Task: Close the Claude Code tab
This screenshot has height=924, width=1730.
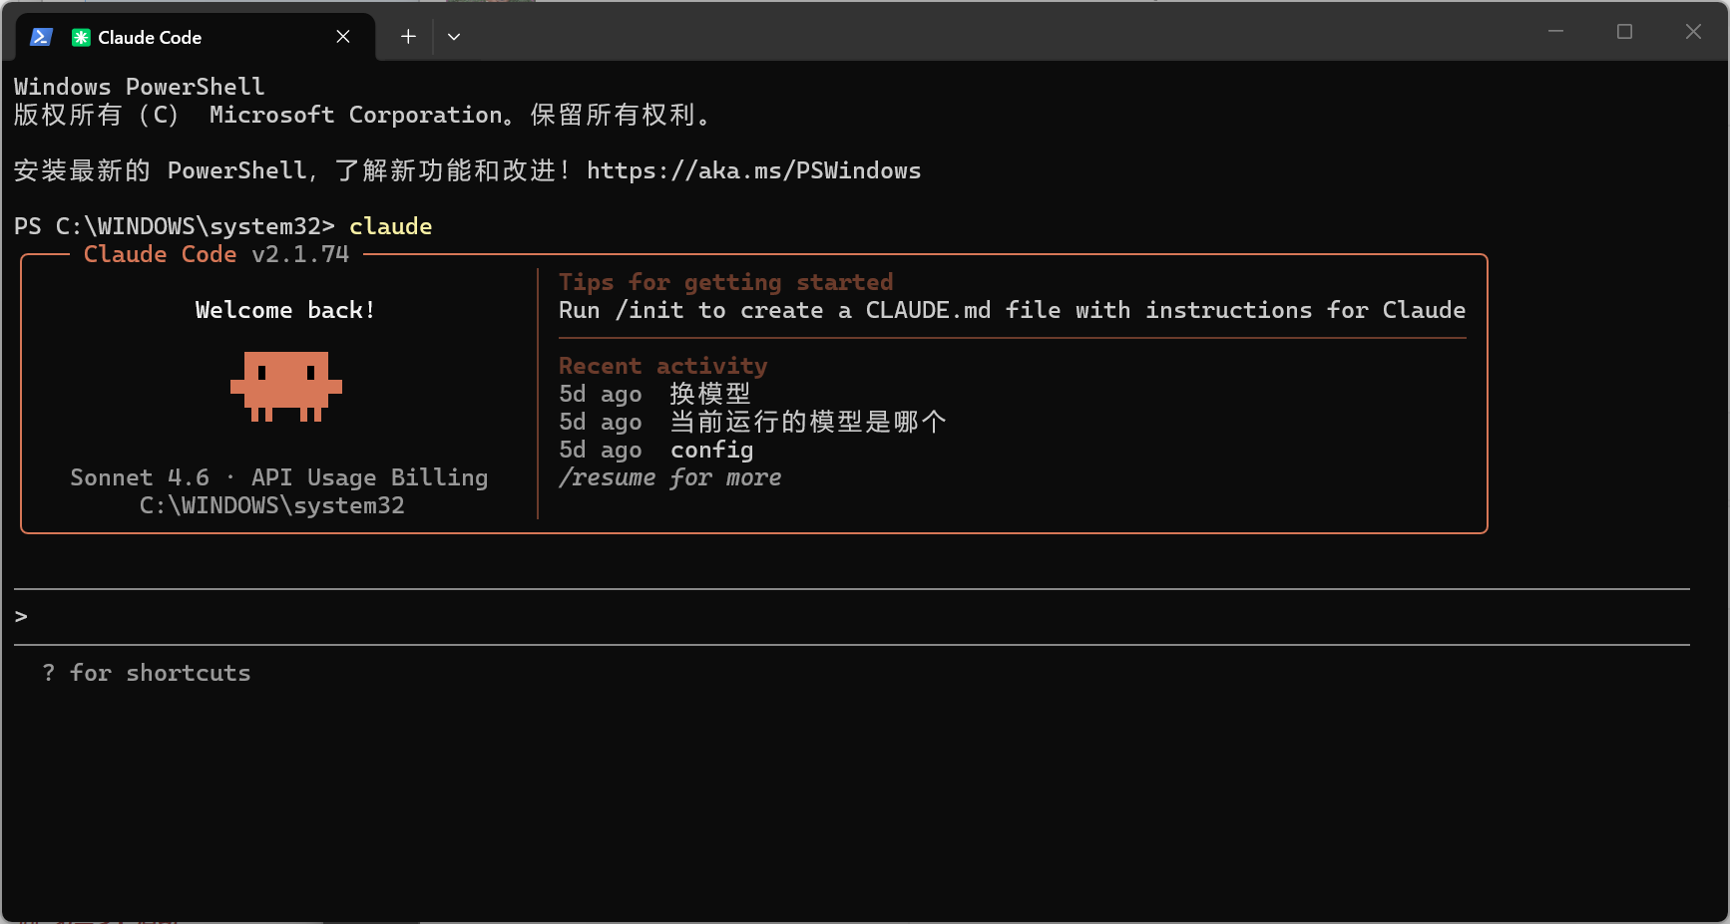Action: click(343, 37)
